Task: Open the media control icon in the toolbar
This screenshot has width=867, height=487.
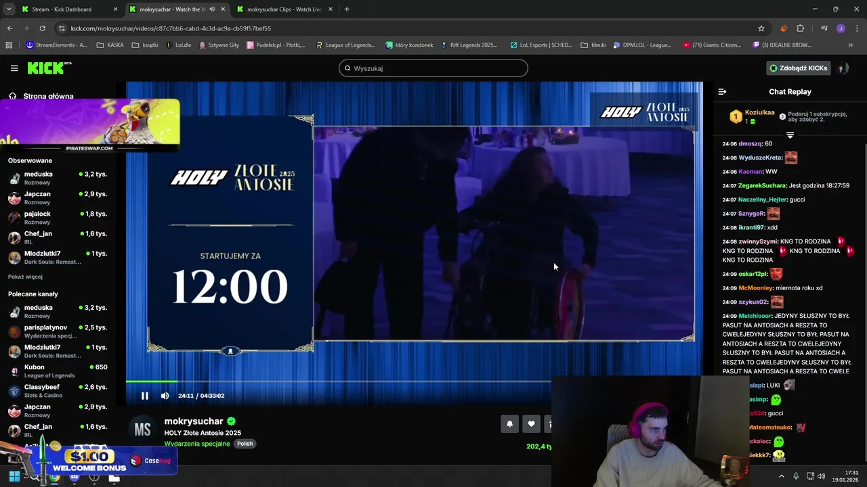Action: 824,28
